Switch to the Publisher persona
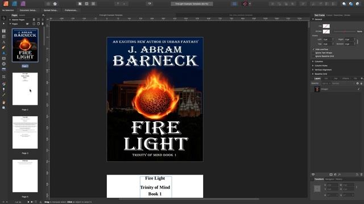The image size is (364, 204). pyautogui.click(x=6, y=3)
